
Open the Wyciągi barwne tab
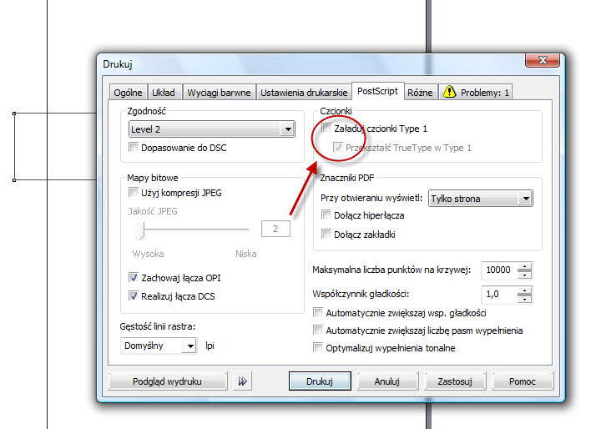[x=219, y=93]
